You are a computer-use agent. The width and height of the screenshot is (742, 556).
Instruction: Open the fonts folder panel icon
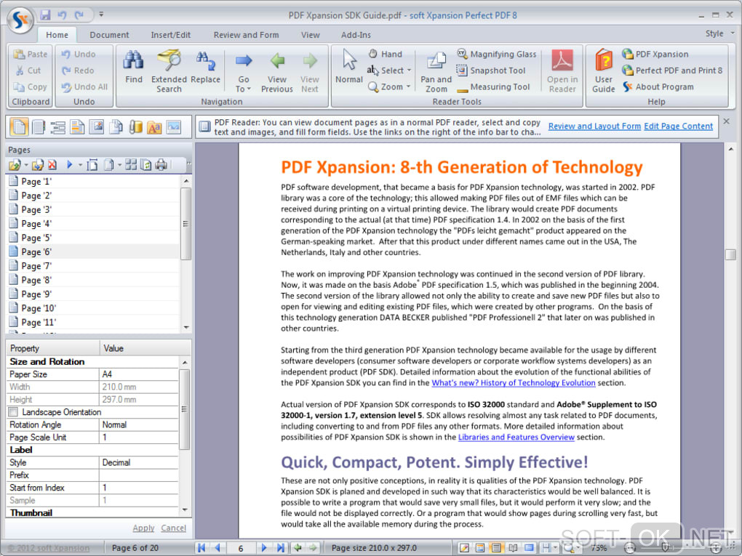tap(154, 127)
